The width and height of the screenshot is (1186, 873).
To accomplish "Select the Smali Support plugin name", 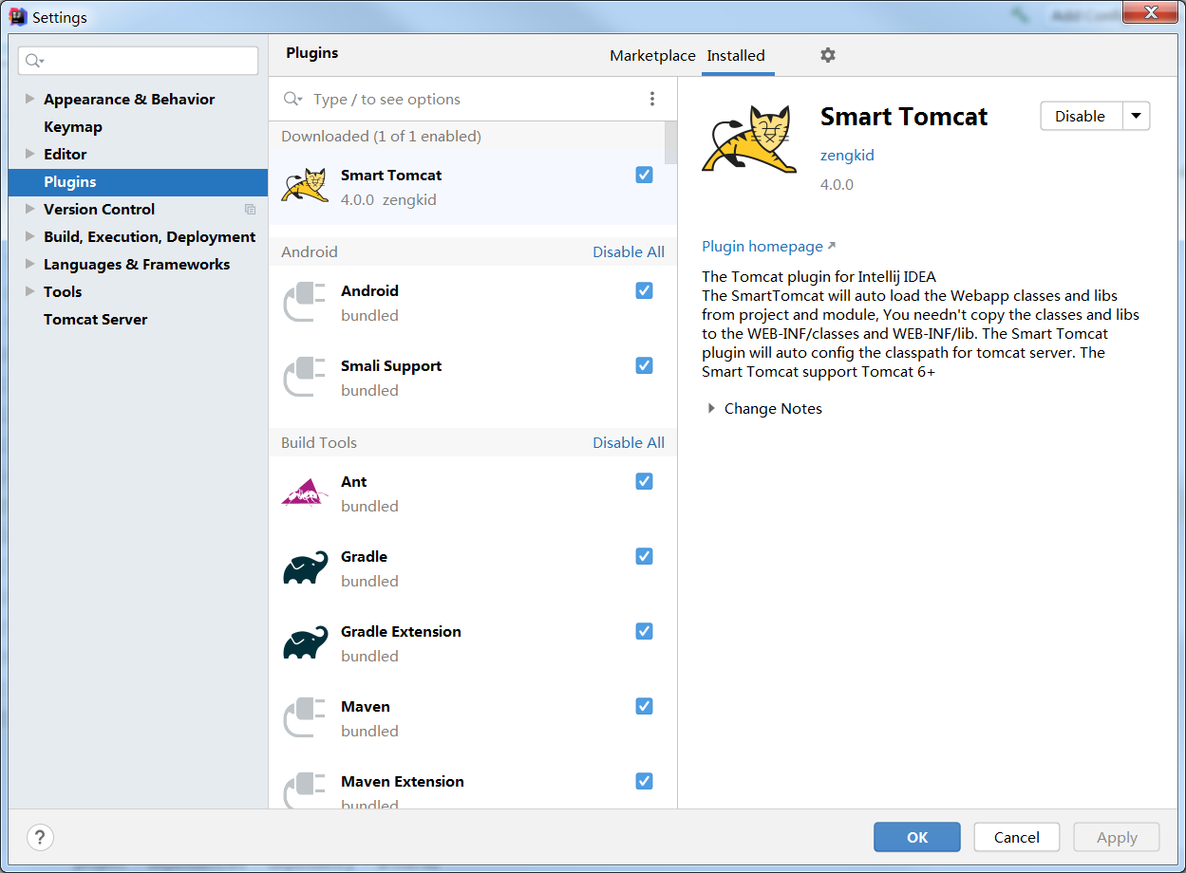I will pyautogui.click(x=391, y=365).
